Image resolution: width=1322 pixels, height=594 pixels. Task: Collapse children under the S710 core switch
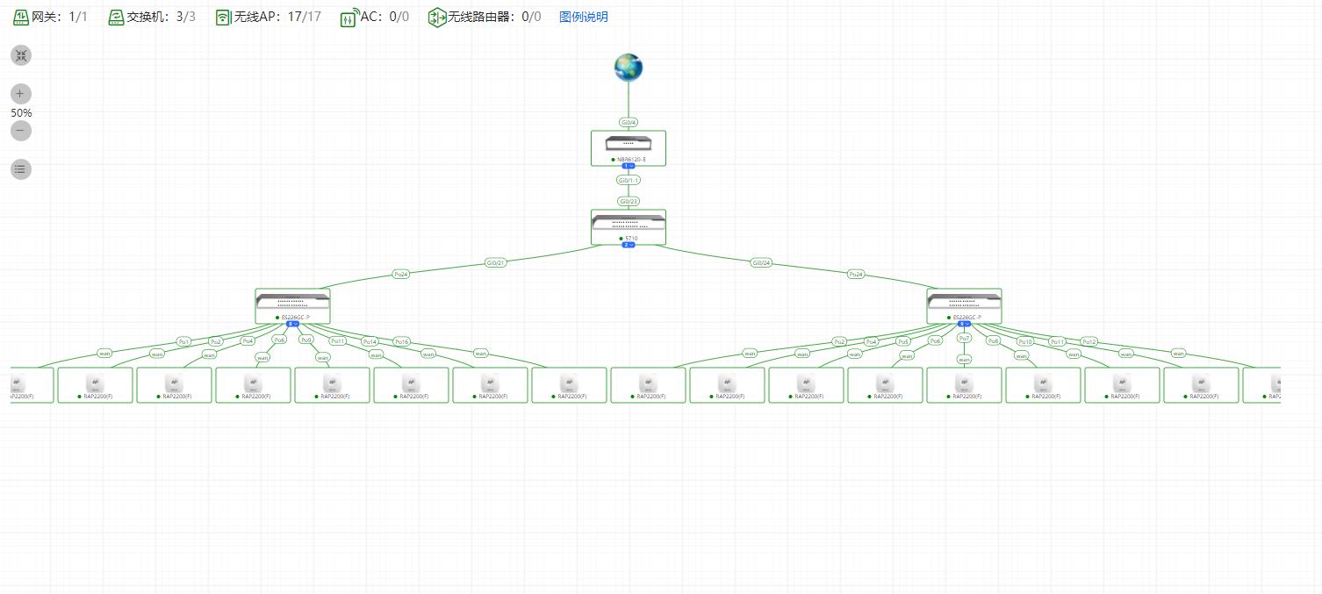[629, 245]
